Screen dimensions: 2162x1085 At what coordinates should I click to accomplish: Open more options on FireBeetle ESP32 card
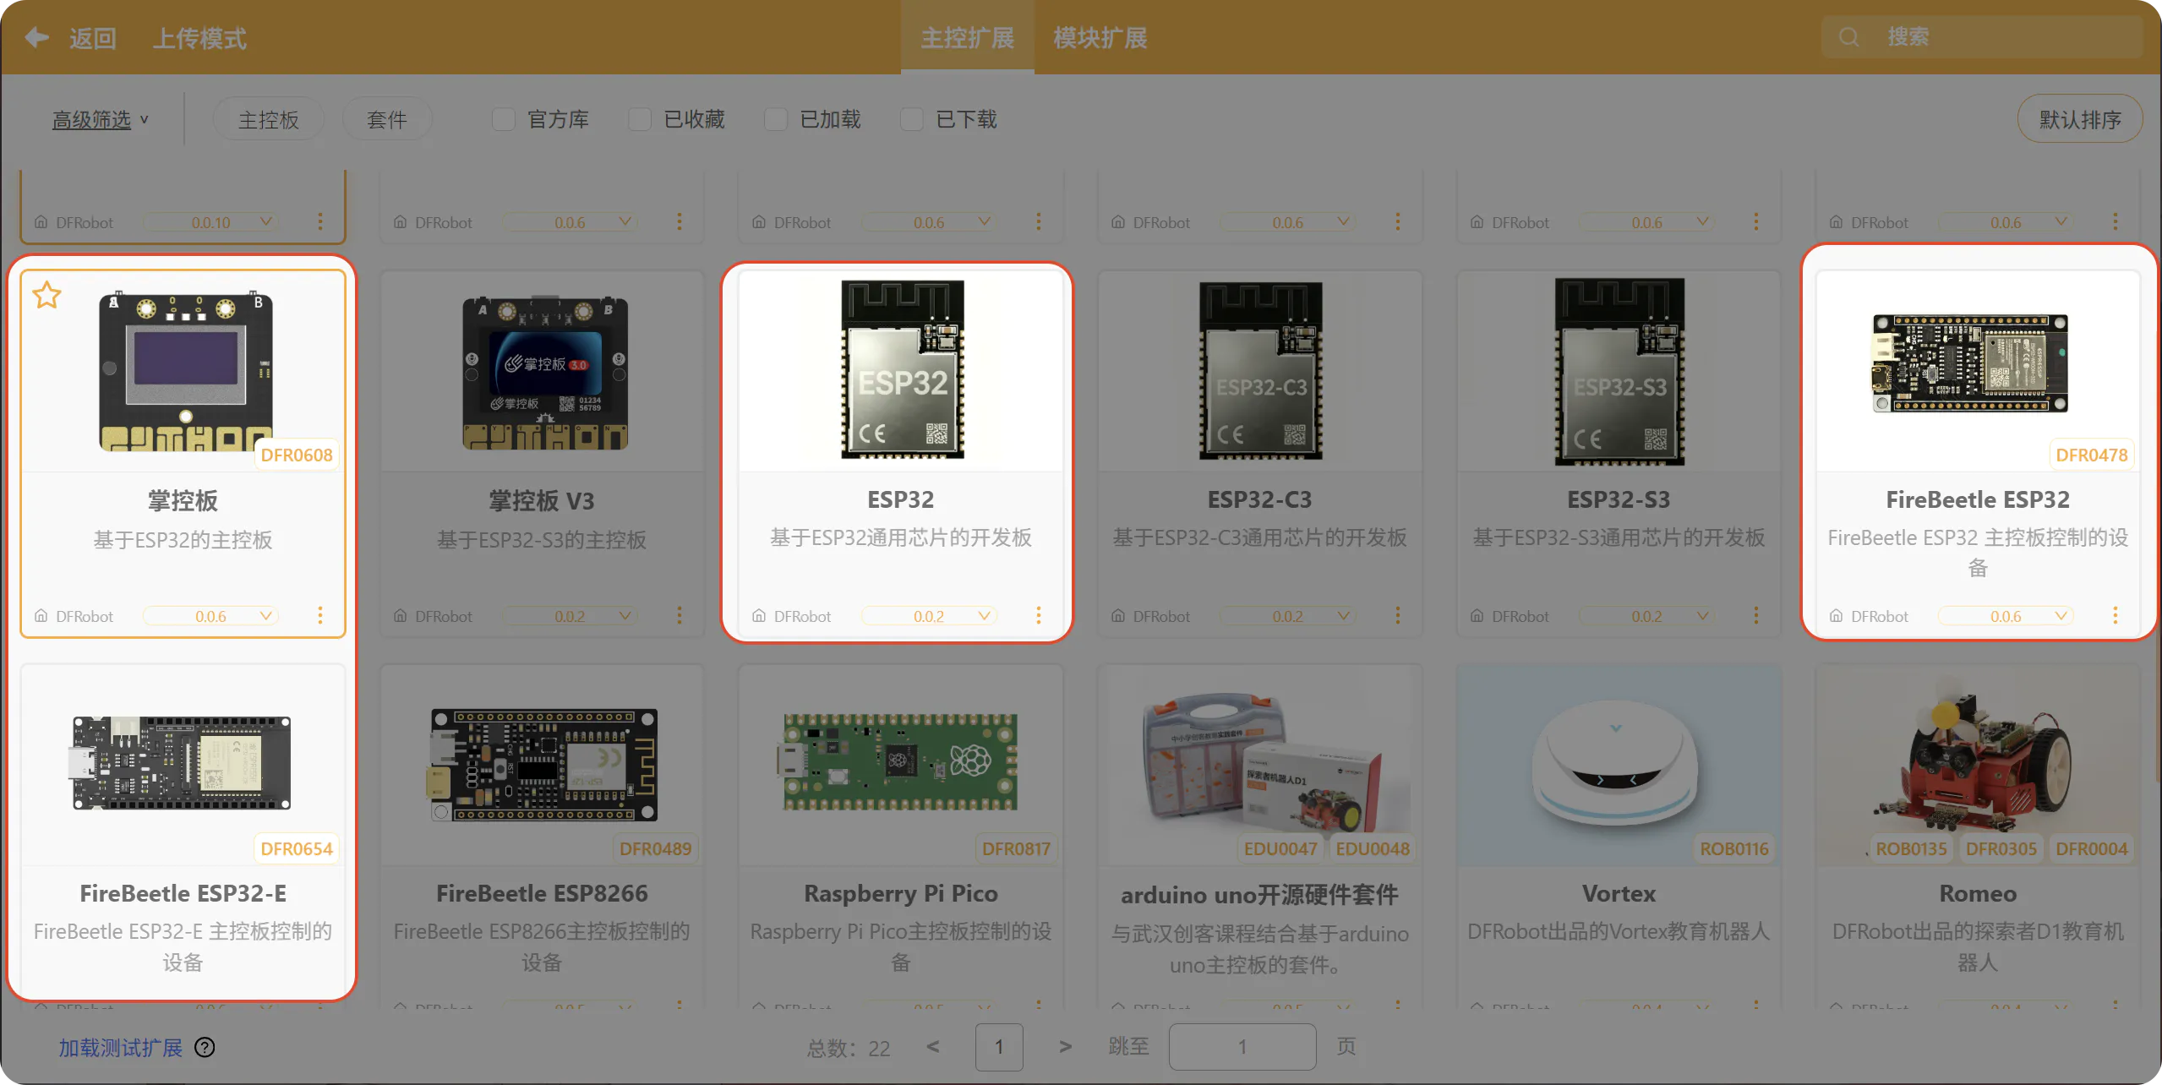click(x=2115, y=616)
